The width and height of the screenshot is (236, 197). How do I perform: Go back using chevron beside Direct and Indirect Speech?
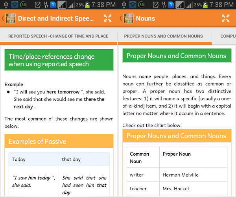pos(3,18)
